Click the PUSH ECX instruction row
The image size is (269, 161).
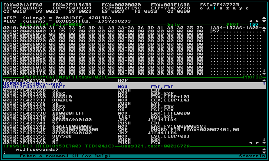pos(82,143)
